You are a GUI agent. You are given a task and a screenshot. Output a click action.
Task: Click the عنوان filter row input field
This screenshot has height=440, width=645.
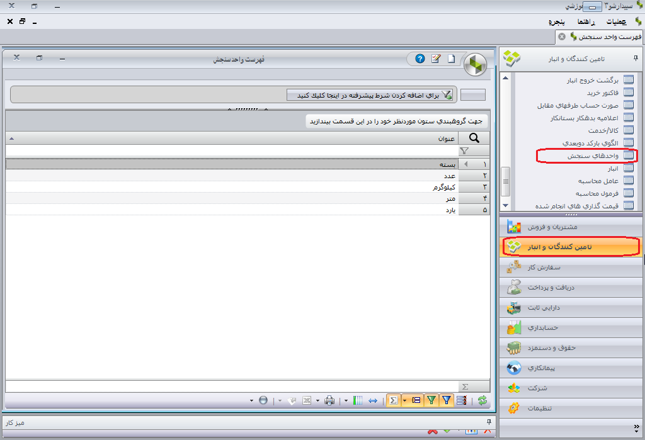[232, 151]
